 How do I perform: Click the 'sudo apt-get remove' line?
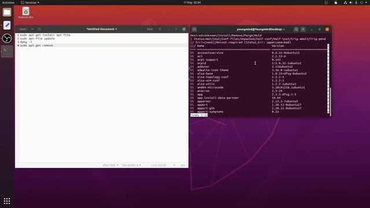coord(36,45)
